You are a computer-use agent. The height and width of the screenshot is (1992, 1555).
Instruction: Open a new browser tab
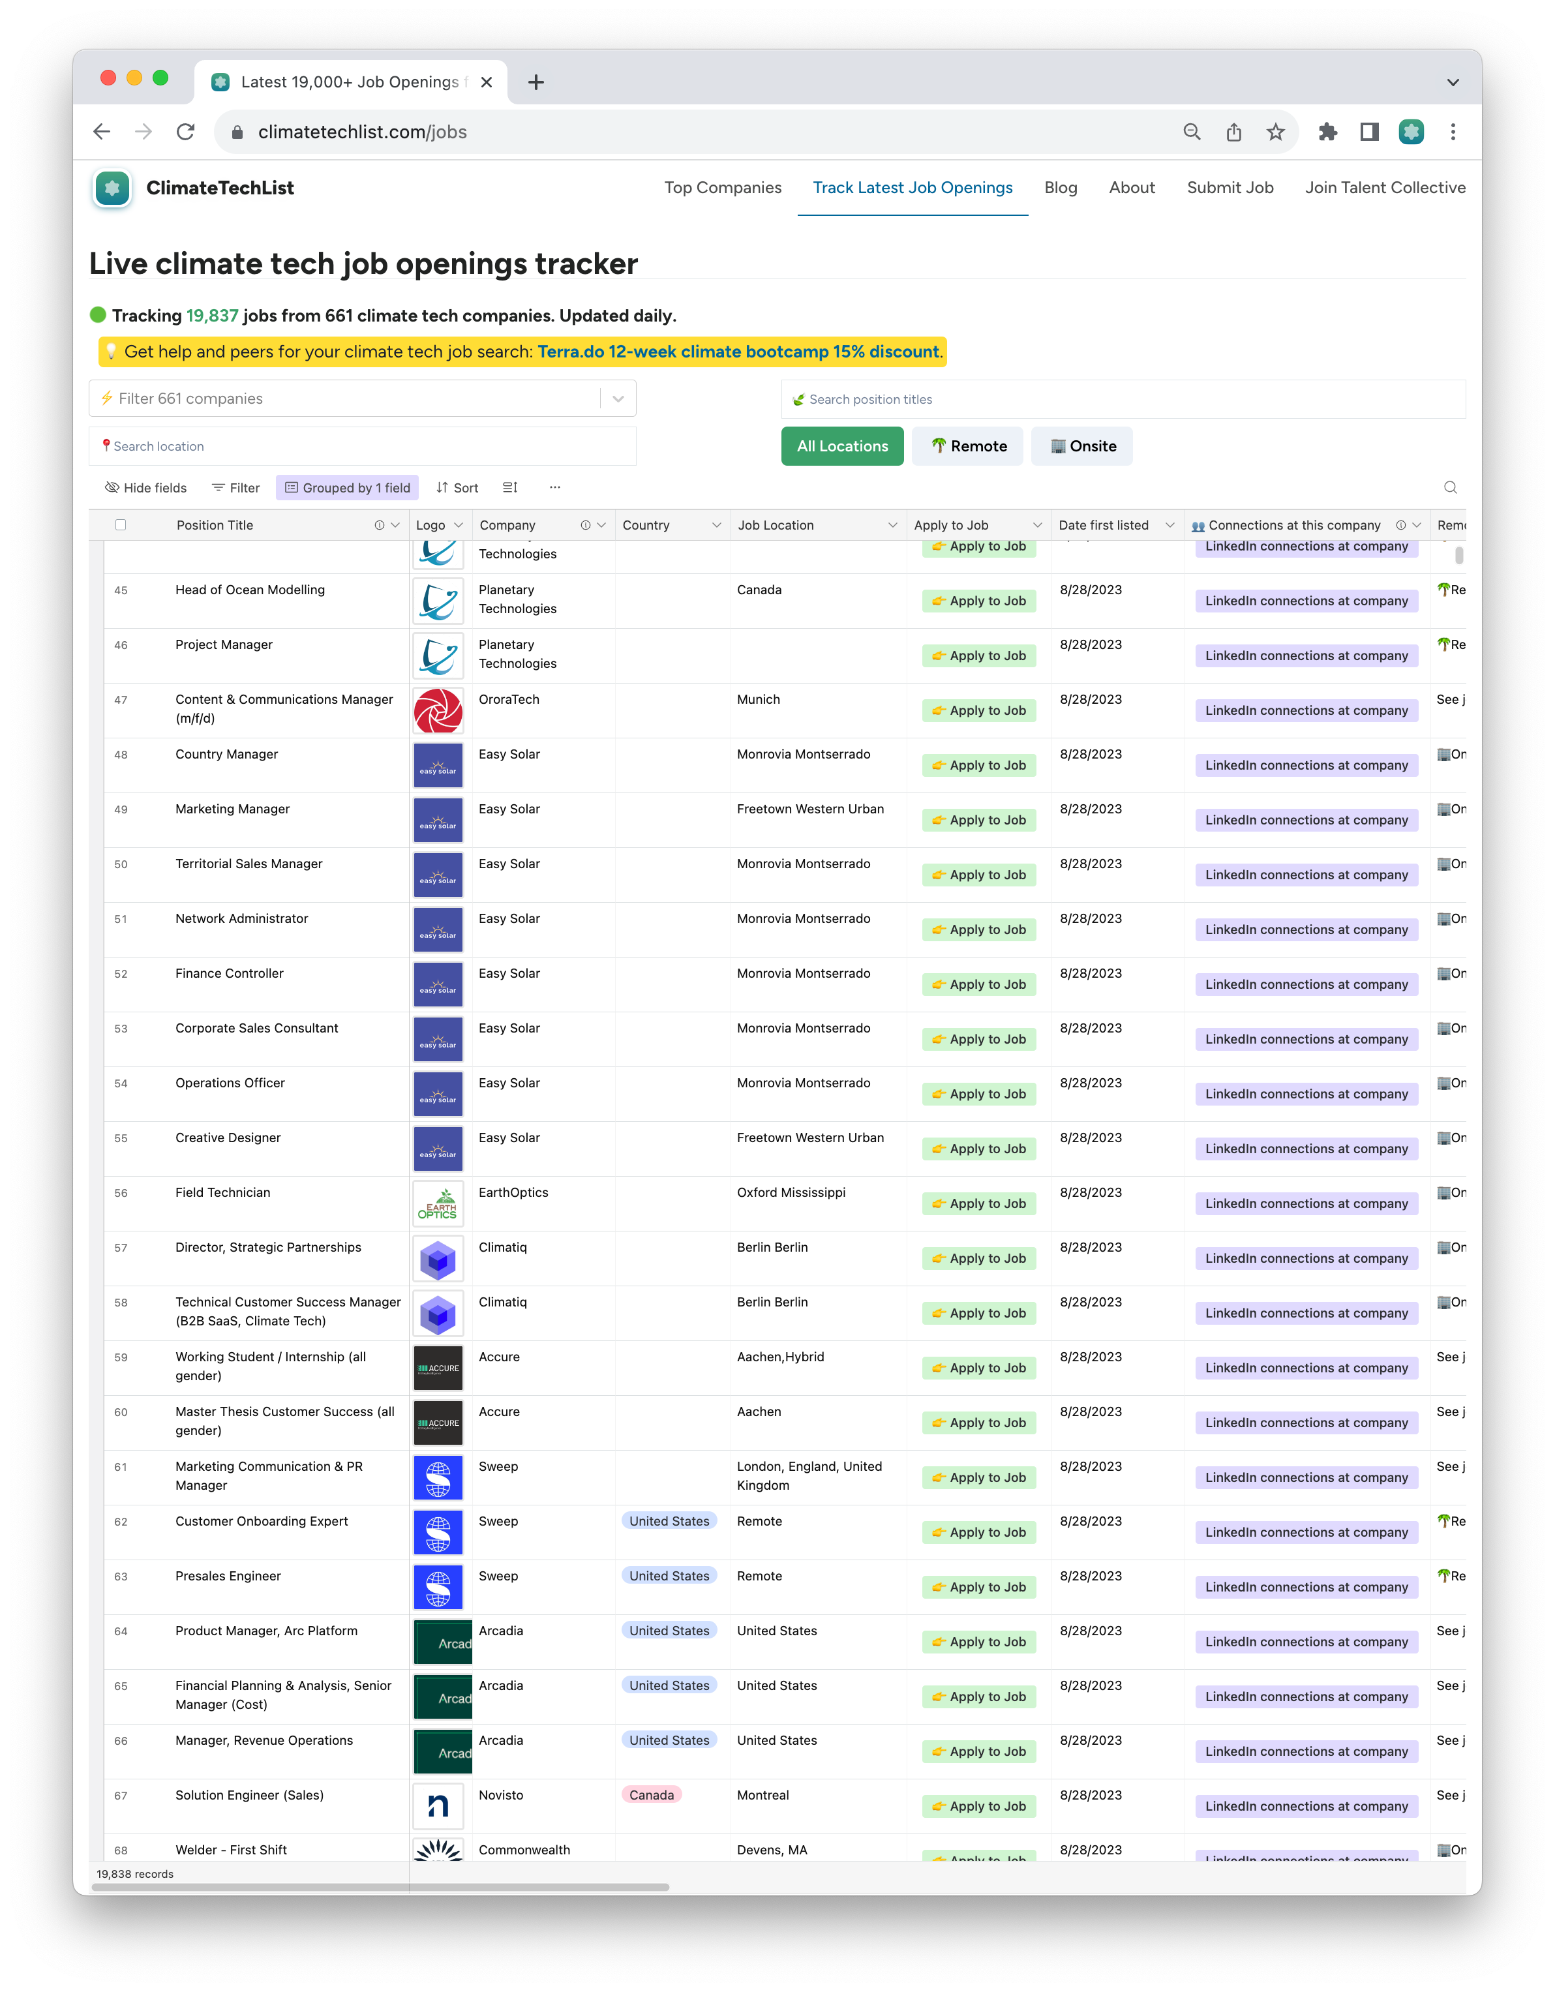[536, 82]
